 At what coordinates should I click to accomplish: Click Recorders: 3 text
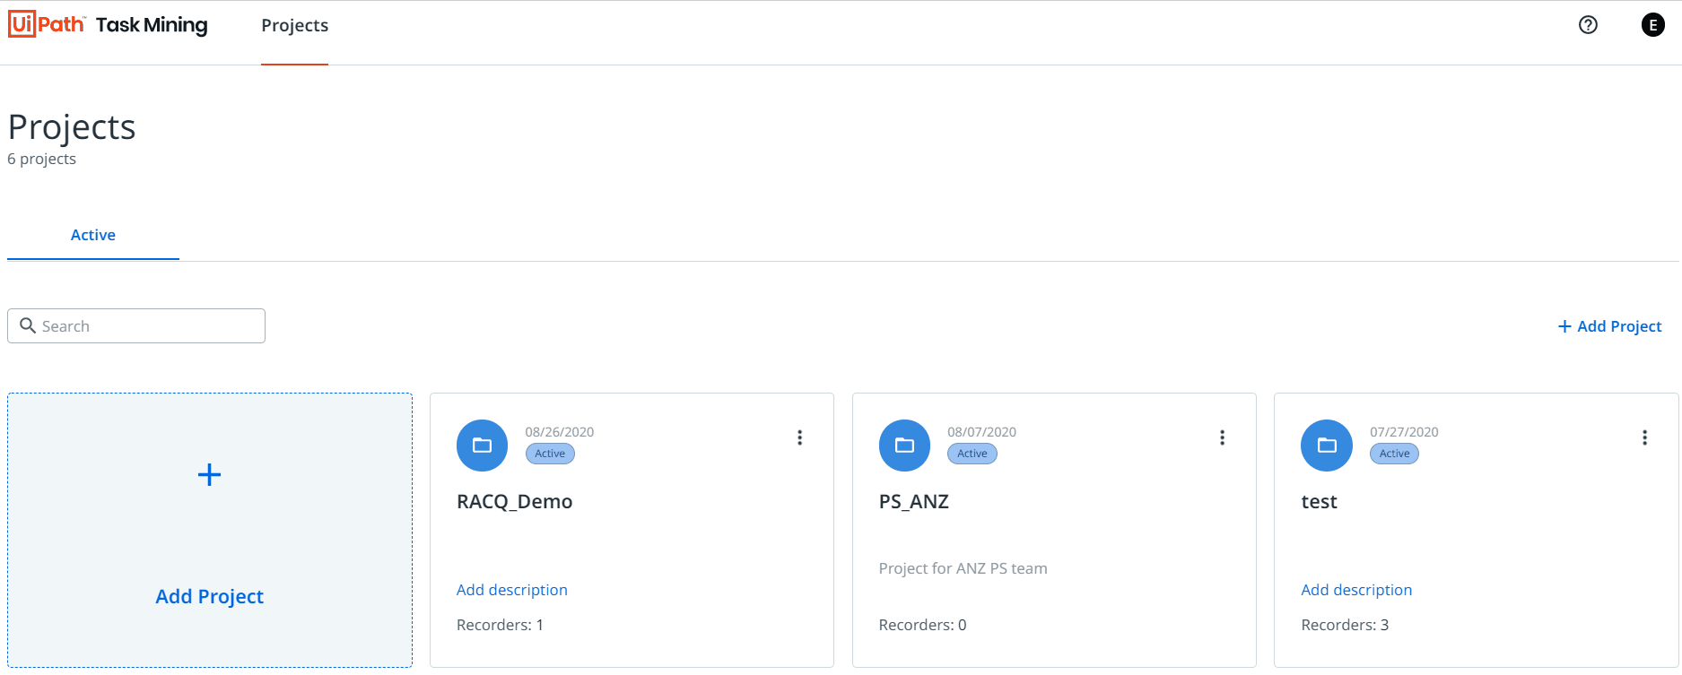(x=1345, y=625)
